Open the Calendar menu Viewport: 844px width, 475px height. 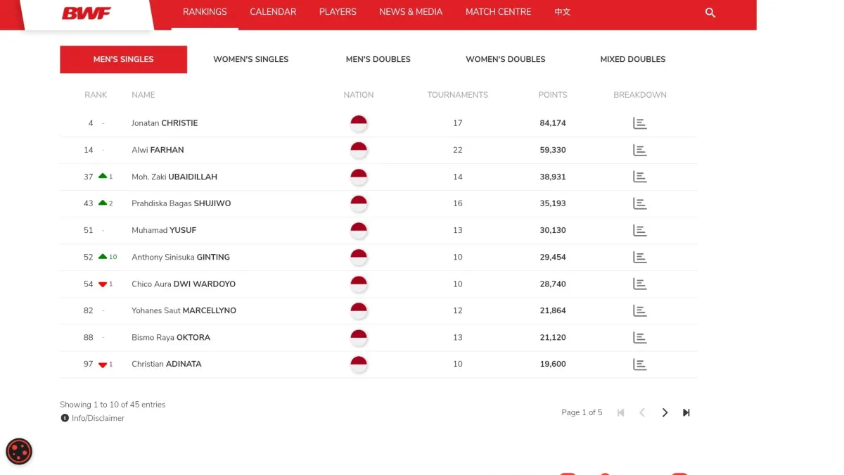[273, 12]
